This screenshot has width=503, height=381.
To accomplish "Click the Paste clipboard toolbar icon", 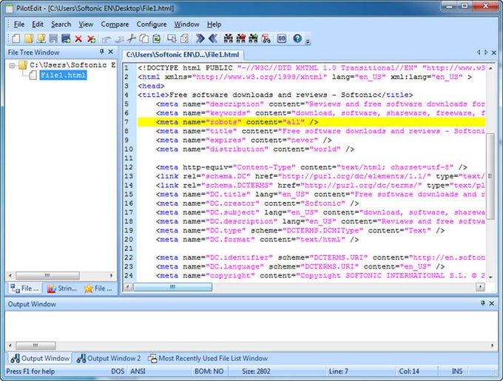I will point(158,38).
